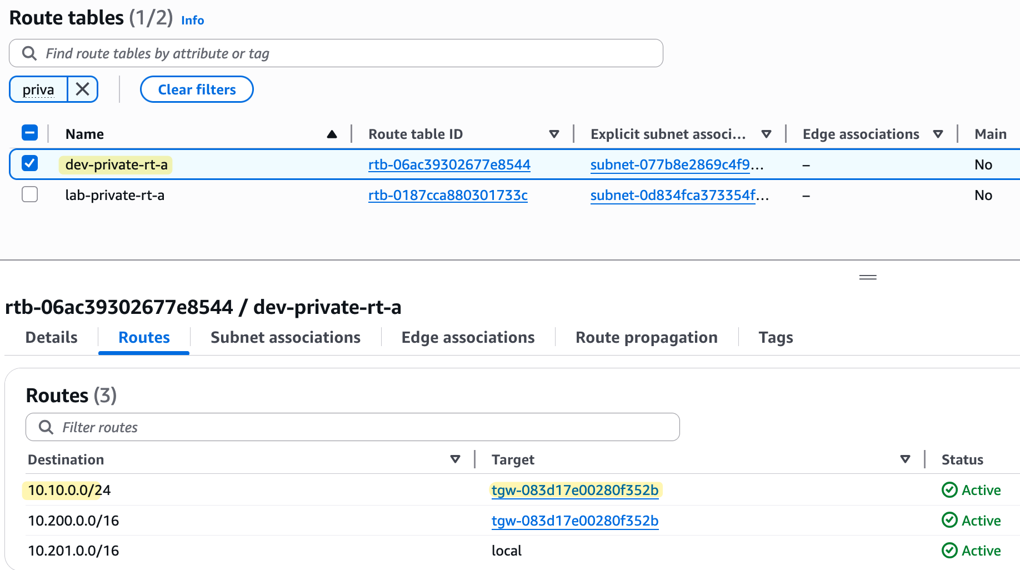This screenshot has height=570, width=1020.
Task: Click the Filter routes magnifier icon
Action: 46,427
